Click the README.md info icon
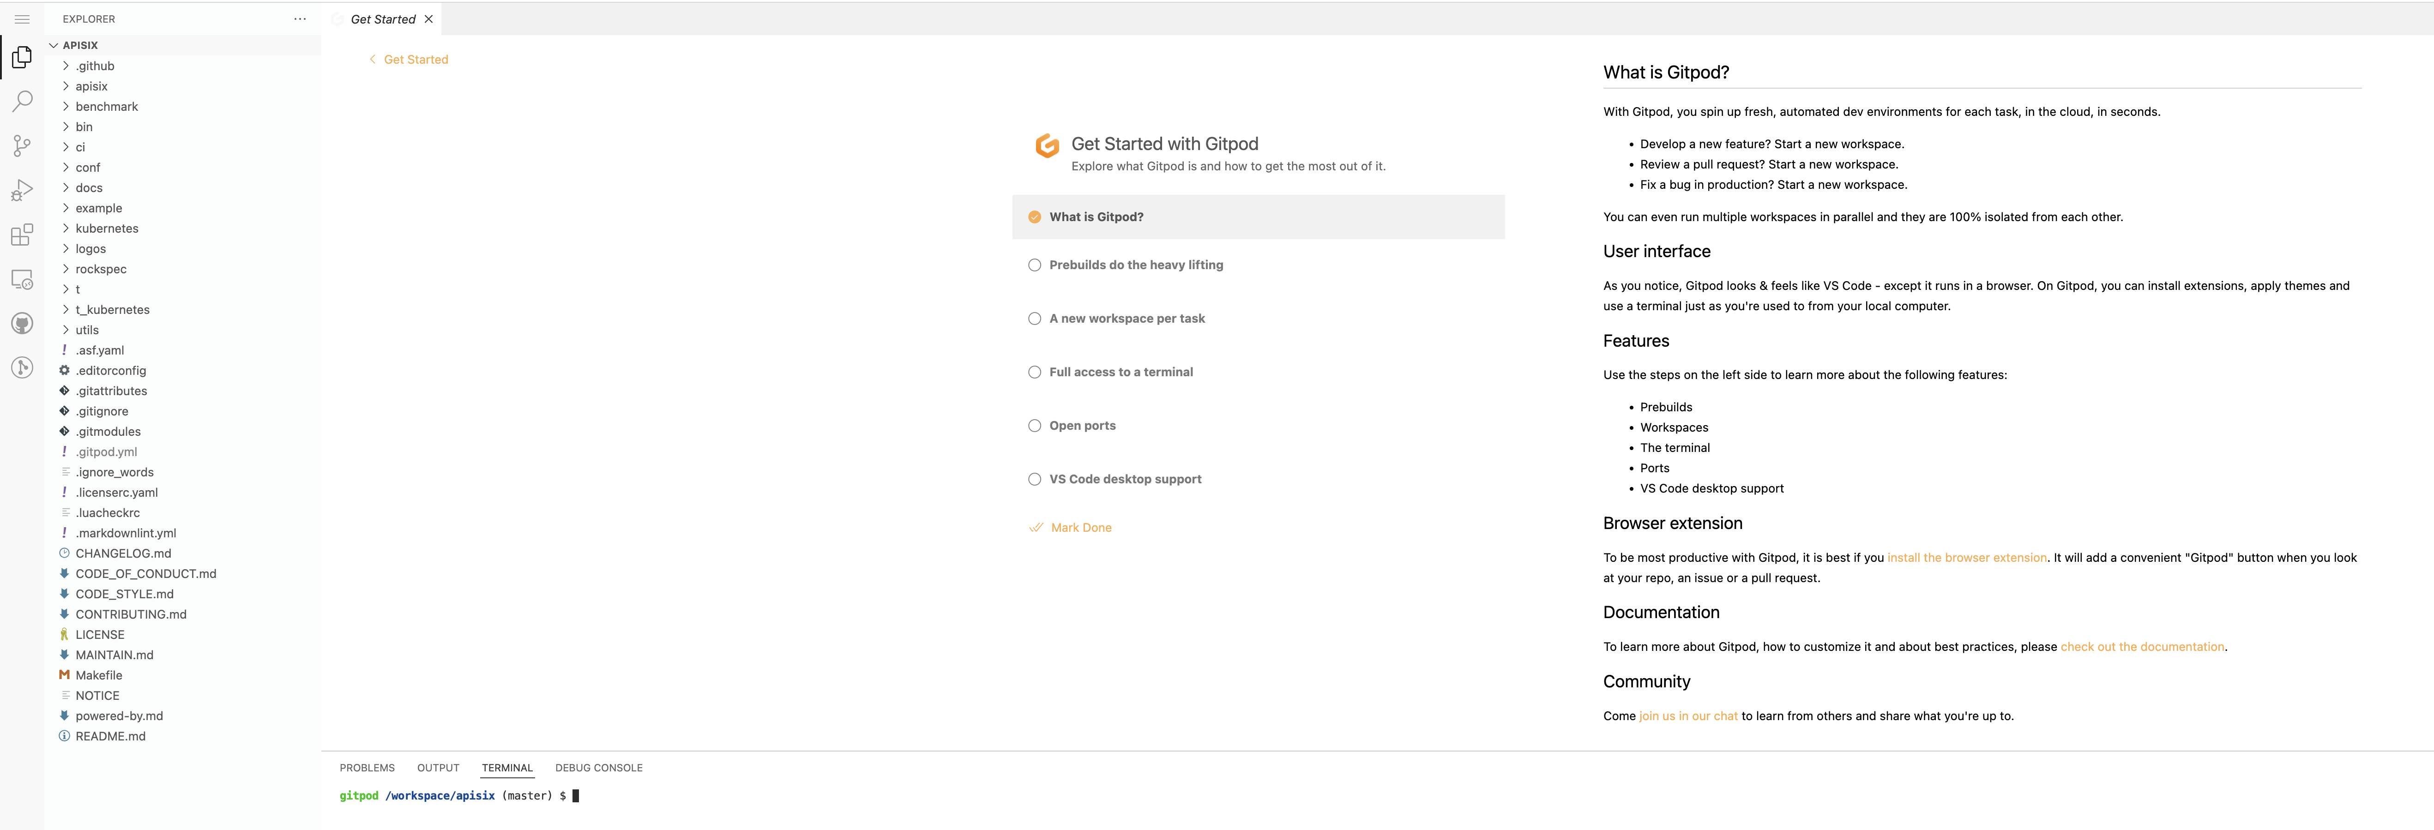The width and height of the screenshot is (2434, 830). (x=64, y=736)
